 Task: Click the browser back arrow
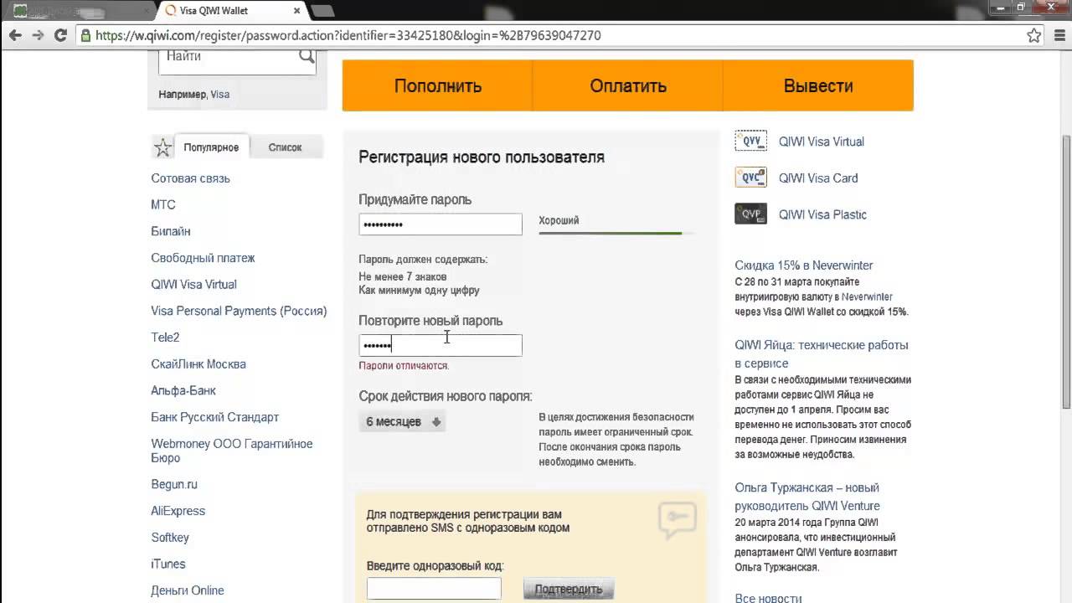[14, 36]
